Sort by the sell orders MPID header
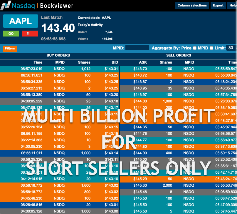This screenshot has height=214, width=237. click(189, 62)
